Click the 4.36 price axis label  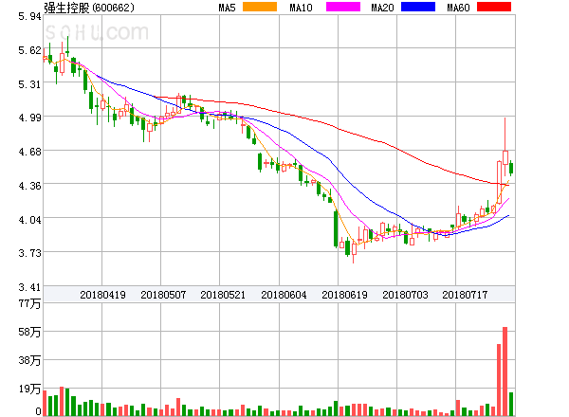click(29, 186)
